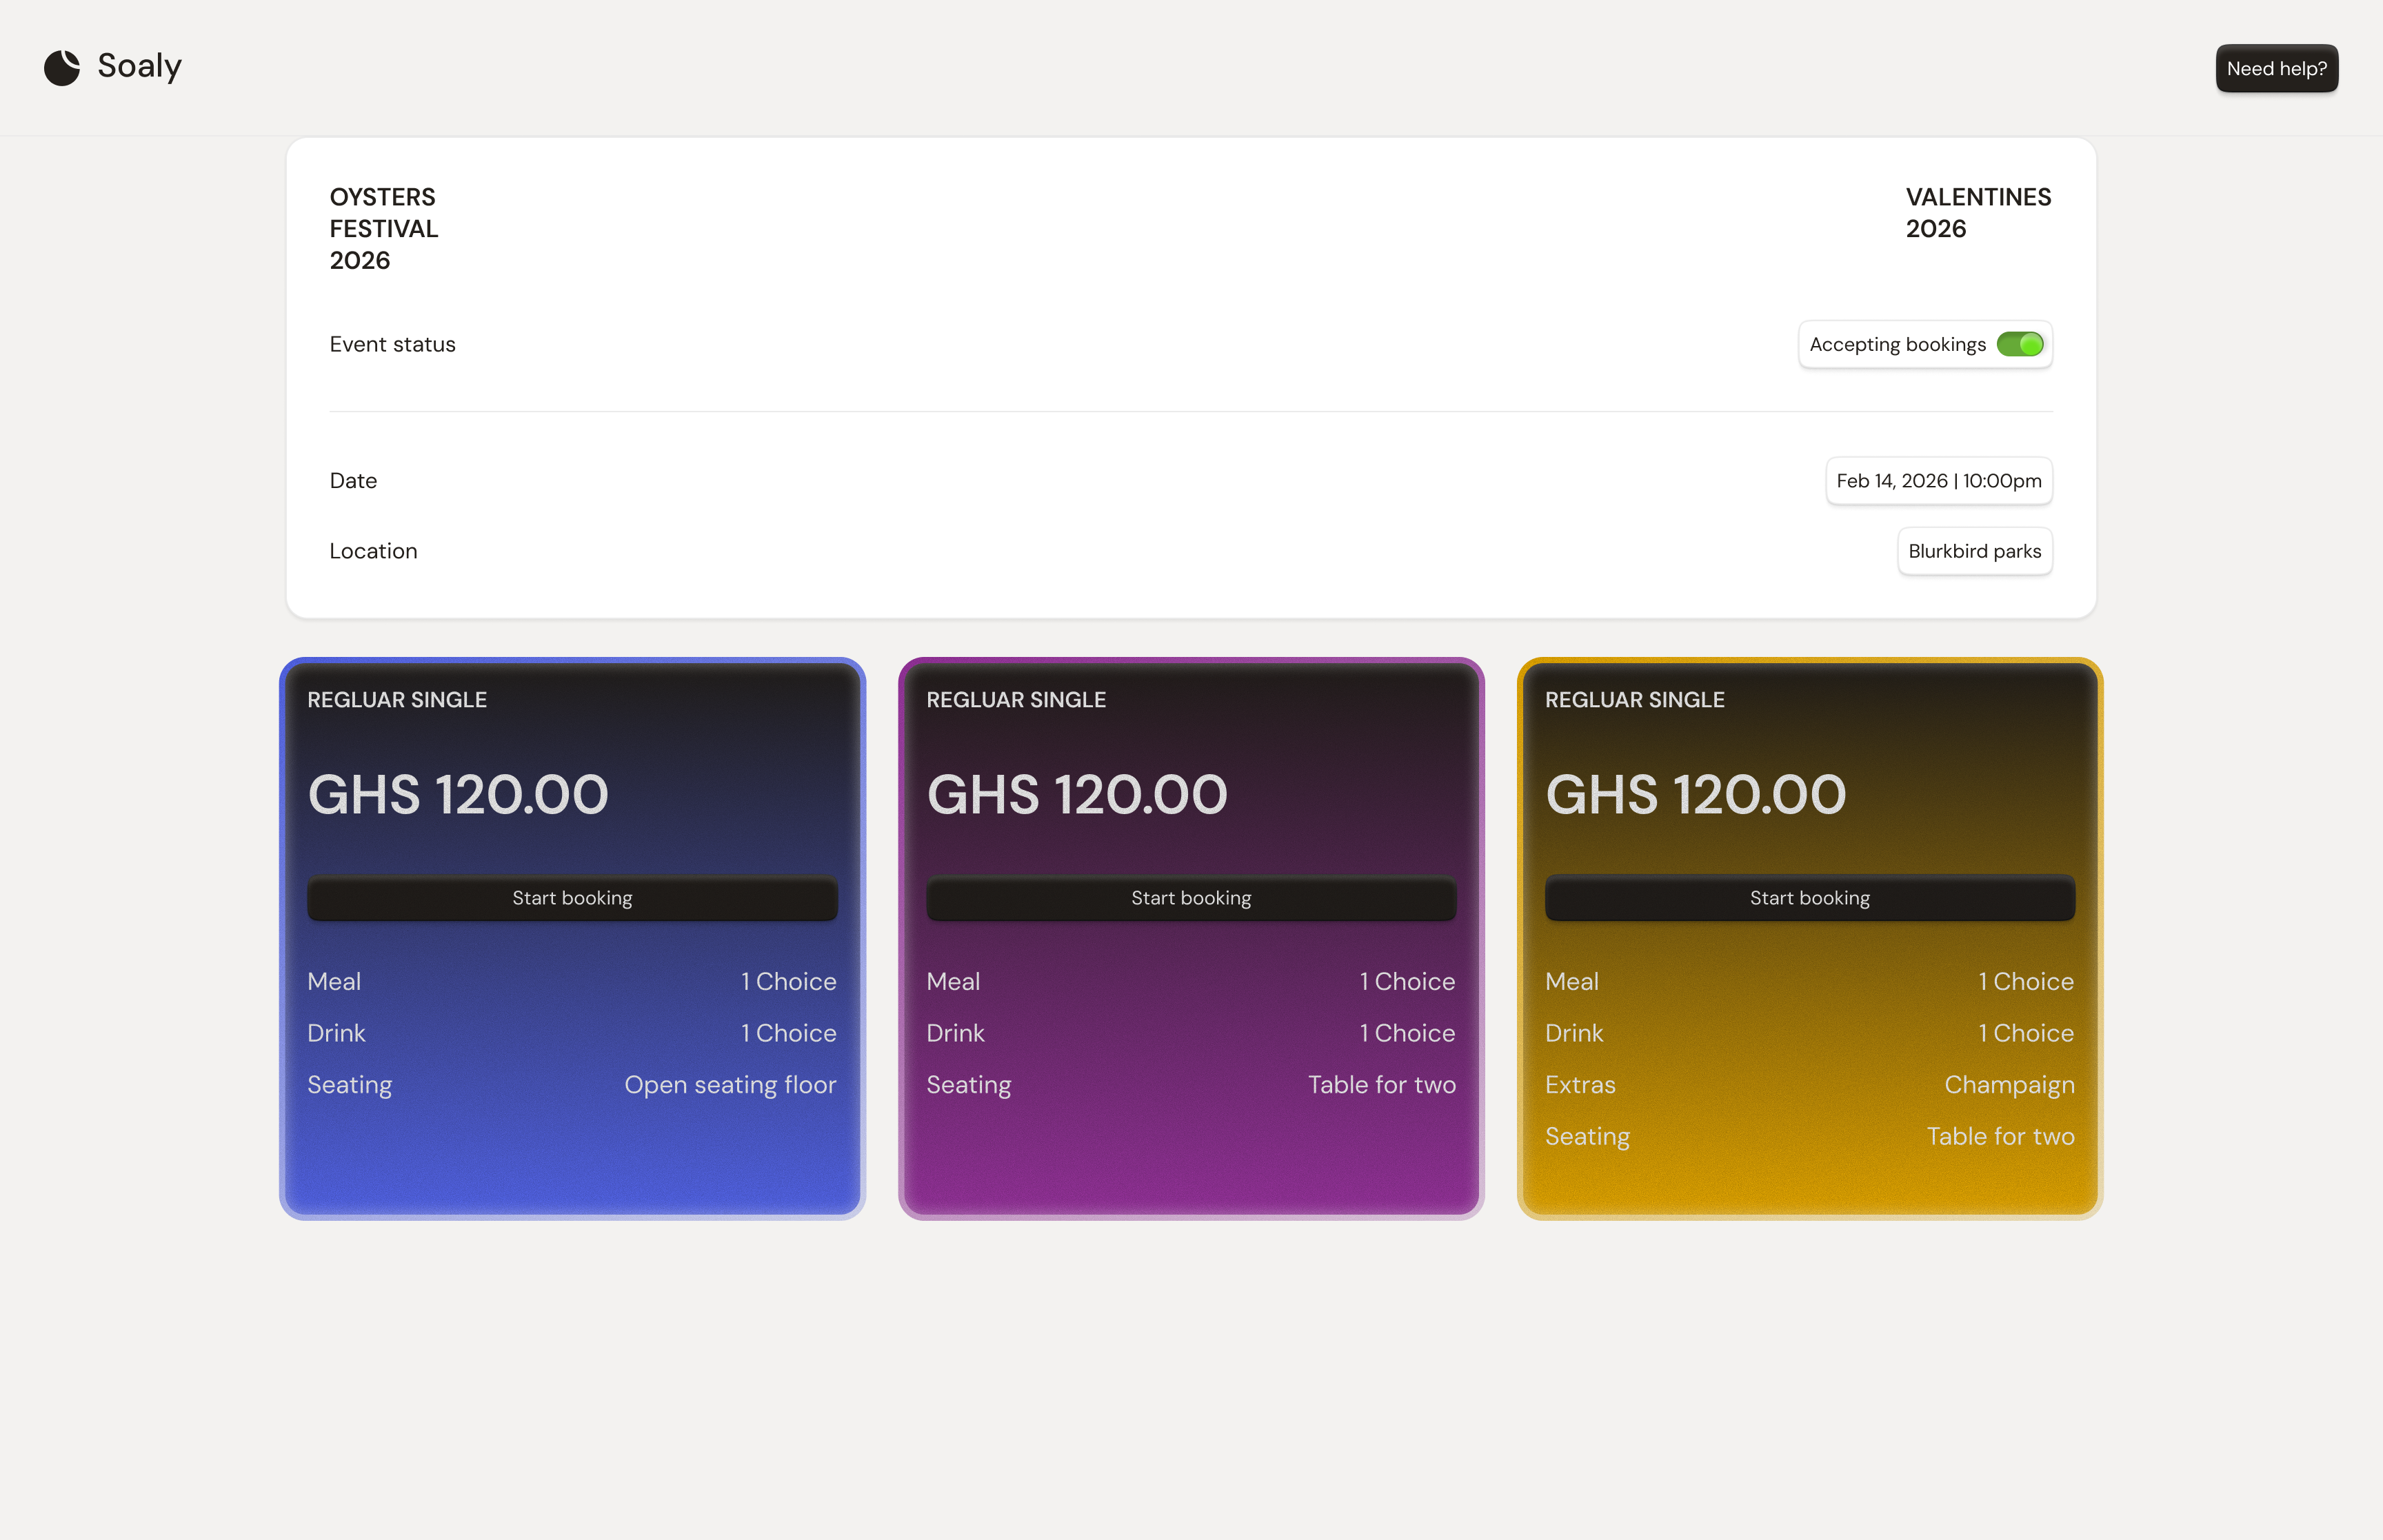Click Meal label on blue card
This screenshot has width=2383, height=1540.
(334, 982)
